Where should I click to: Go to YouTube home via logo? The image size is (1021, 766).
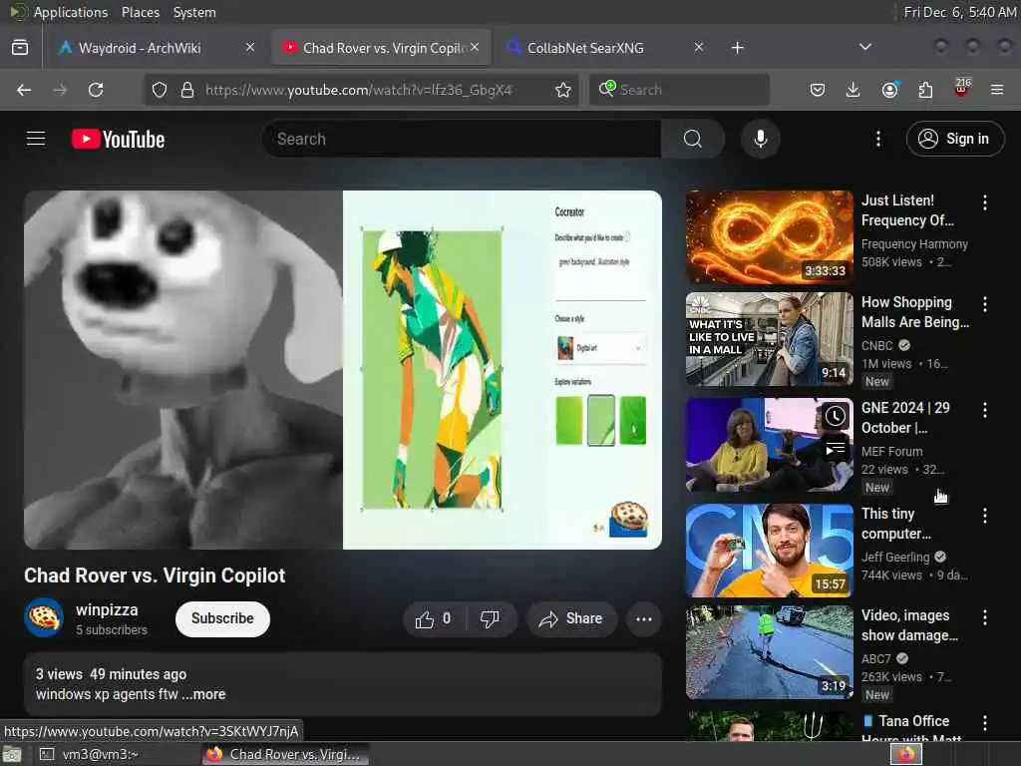coord(118,139)
